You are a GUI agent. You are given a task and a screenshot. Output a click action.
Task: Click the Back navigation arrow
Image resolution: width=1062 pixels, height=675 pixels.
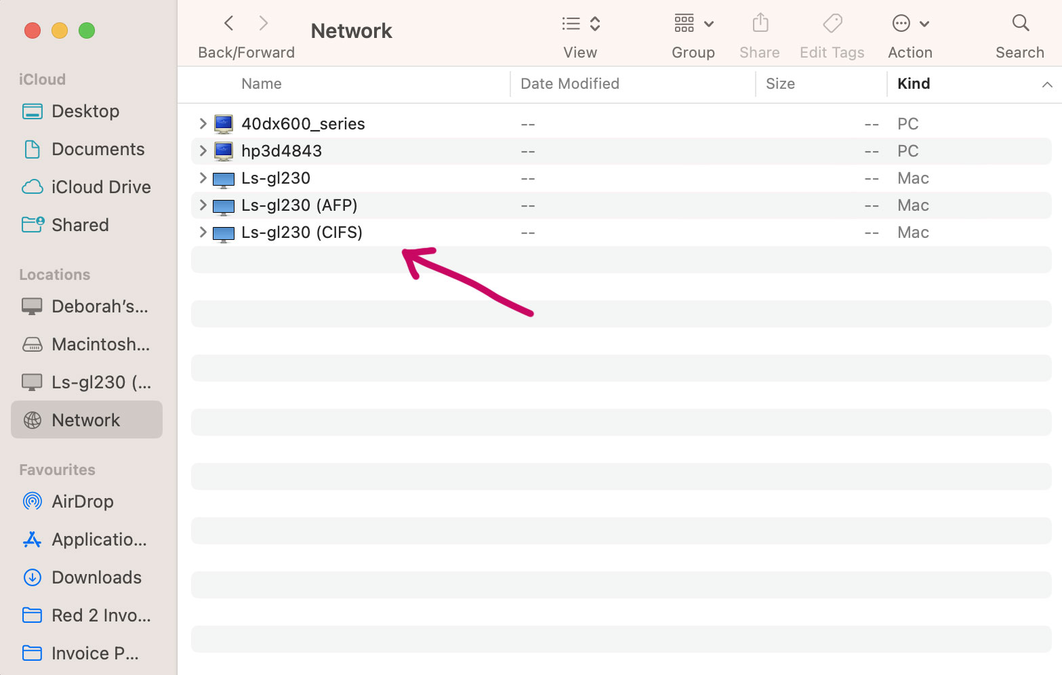pyautogui.click(x=229, y=24)
